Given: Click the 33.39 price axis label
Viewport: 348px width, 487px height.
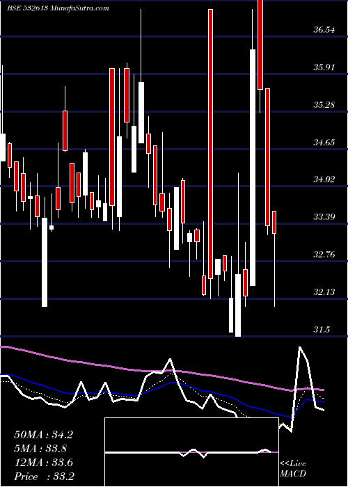Looking at the screenshot, I should pyautogui.click(x=324, y=217).
